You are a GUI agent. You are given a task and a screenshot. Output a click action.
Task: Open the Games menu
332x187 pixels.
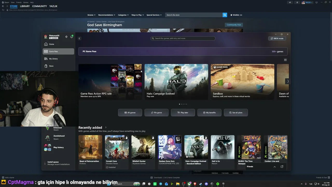tap(26, 2)
